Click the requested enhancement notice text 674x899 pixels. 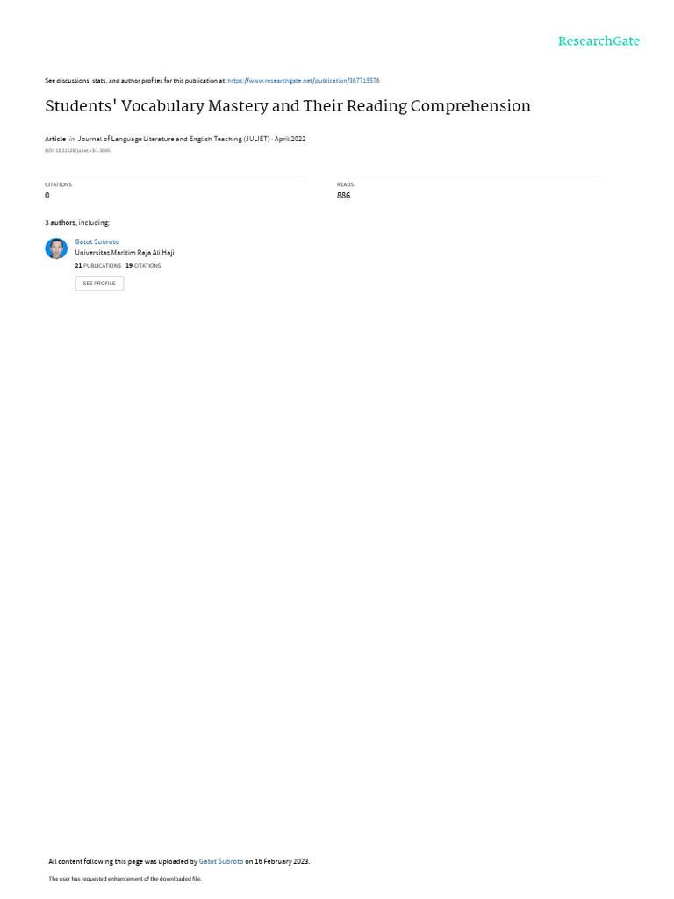click(125, 878)
